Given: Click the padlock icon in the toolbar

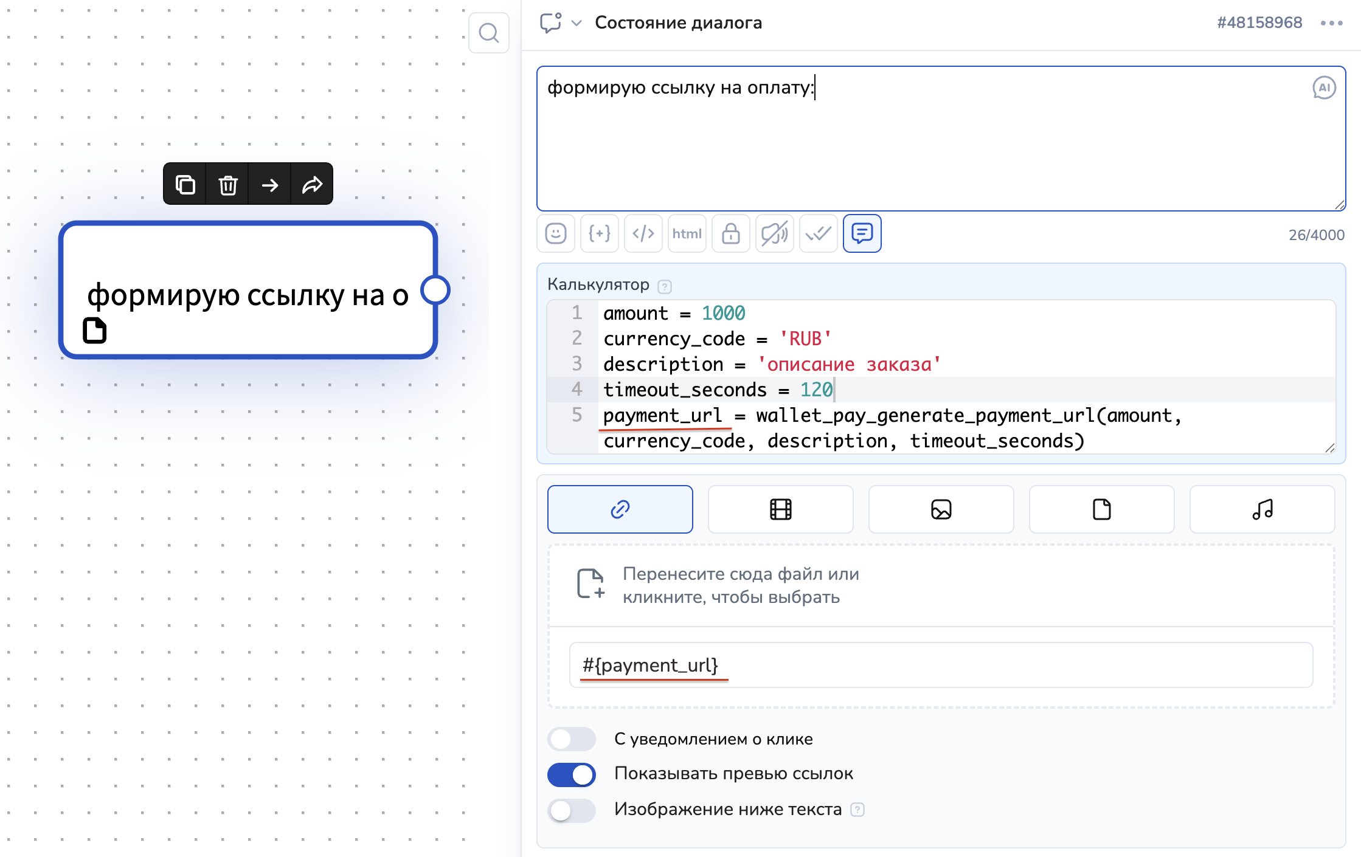Looking at the screenshot, I should [730, 234].
